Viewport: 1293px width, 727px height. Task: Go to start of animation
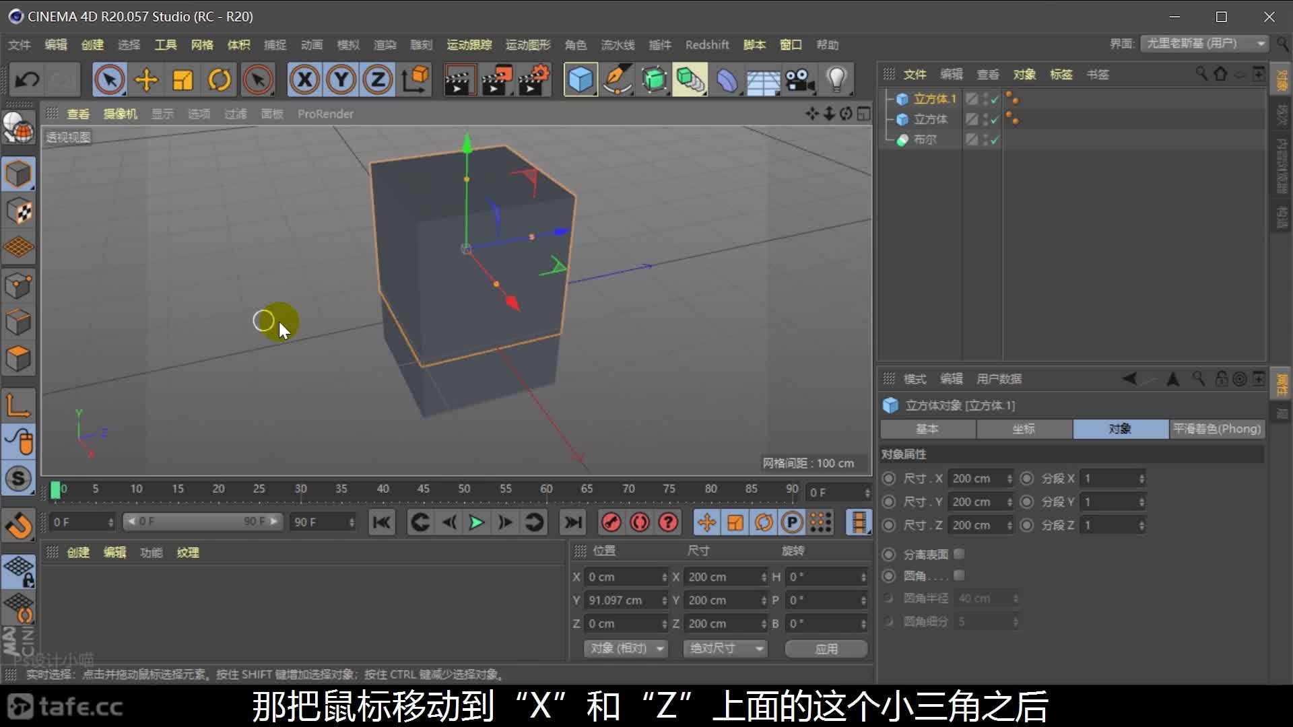click(382, 522)
